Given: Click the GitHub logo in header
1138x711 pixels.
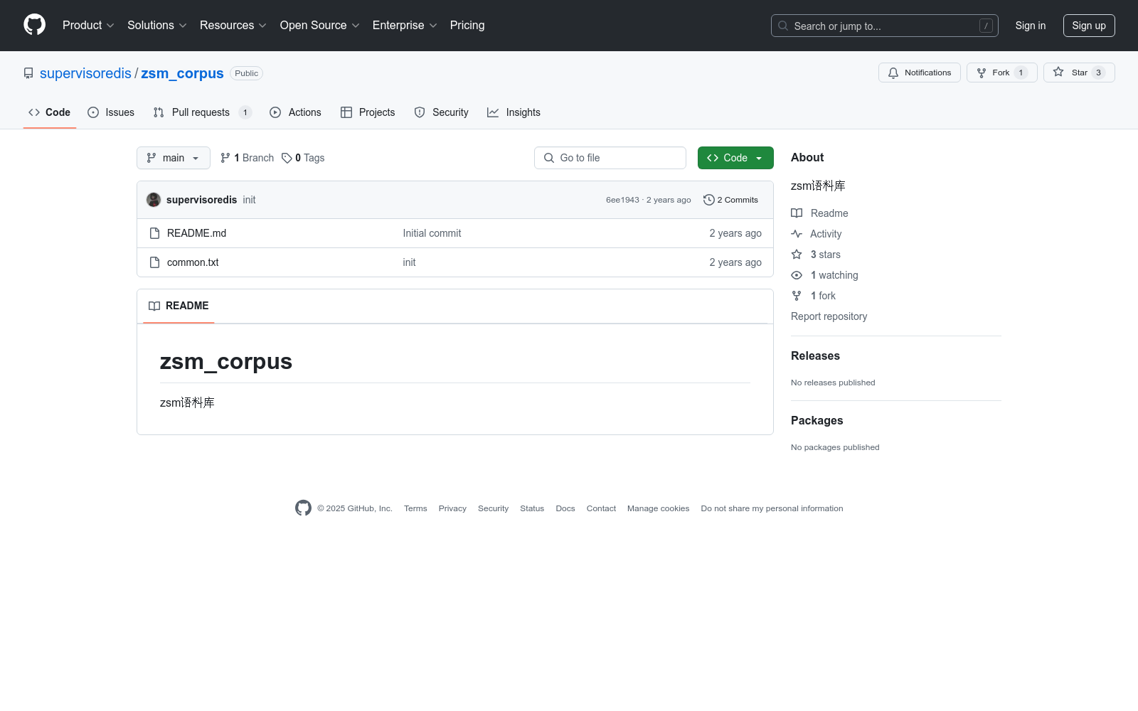Looking at the screenshot, I should [34, 25].
